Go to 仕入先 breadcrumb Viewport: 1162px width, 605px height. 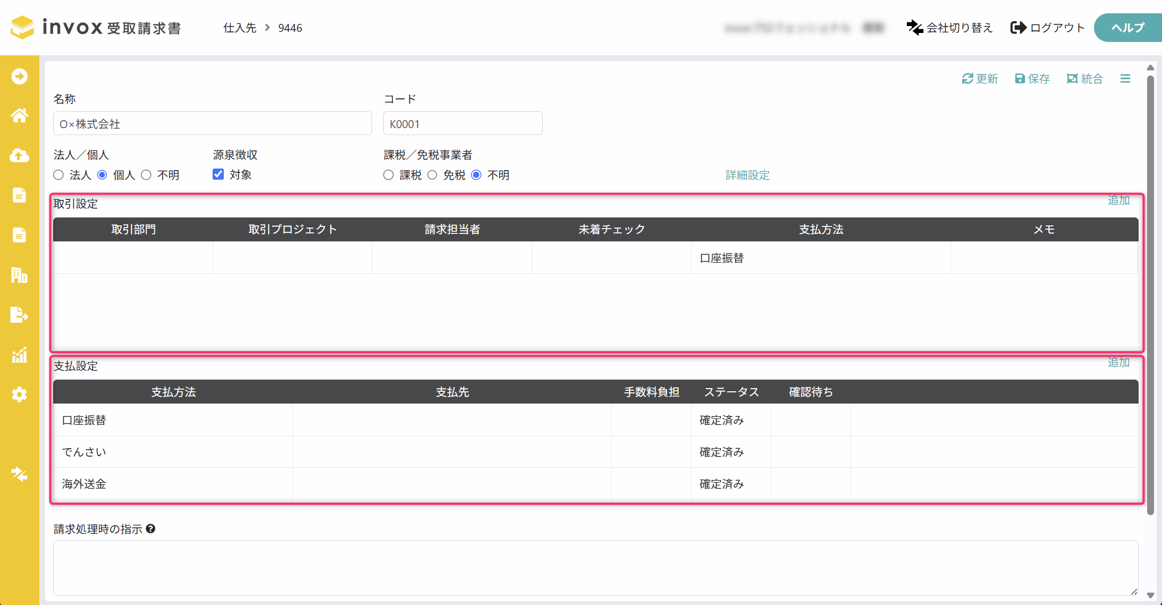(240, 28)
